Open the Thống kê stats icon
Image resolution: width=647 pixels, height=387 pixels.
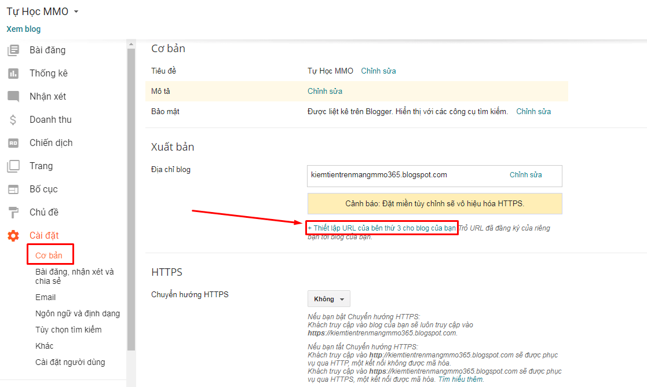(x=13, y=74)
